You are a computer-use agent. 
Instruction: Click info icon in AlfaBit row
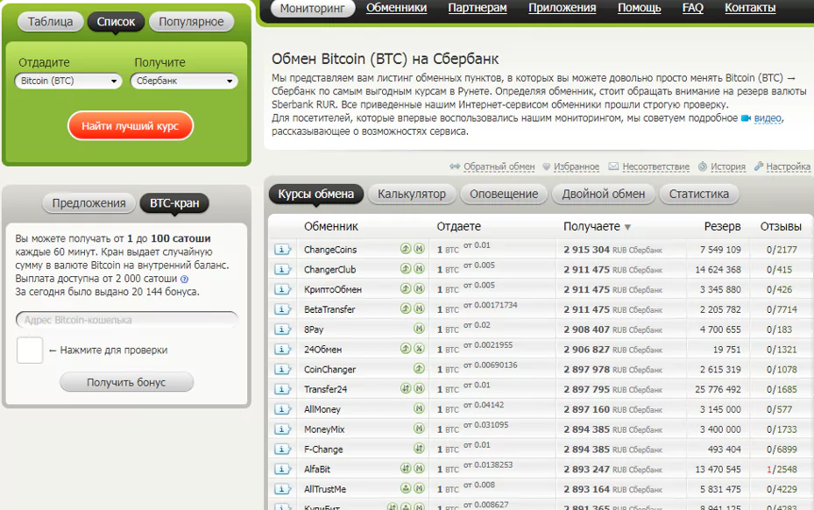283,470
